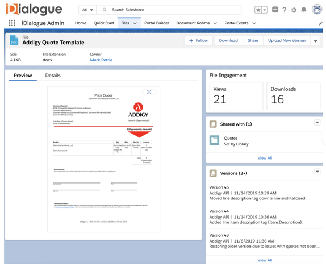Viewport: 326px width, 271px height.
Task: Open the Shared with panel menu arrow
Action: (317, 123)
